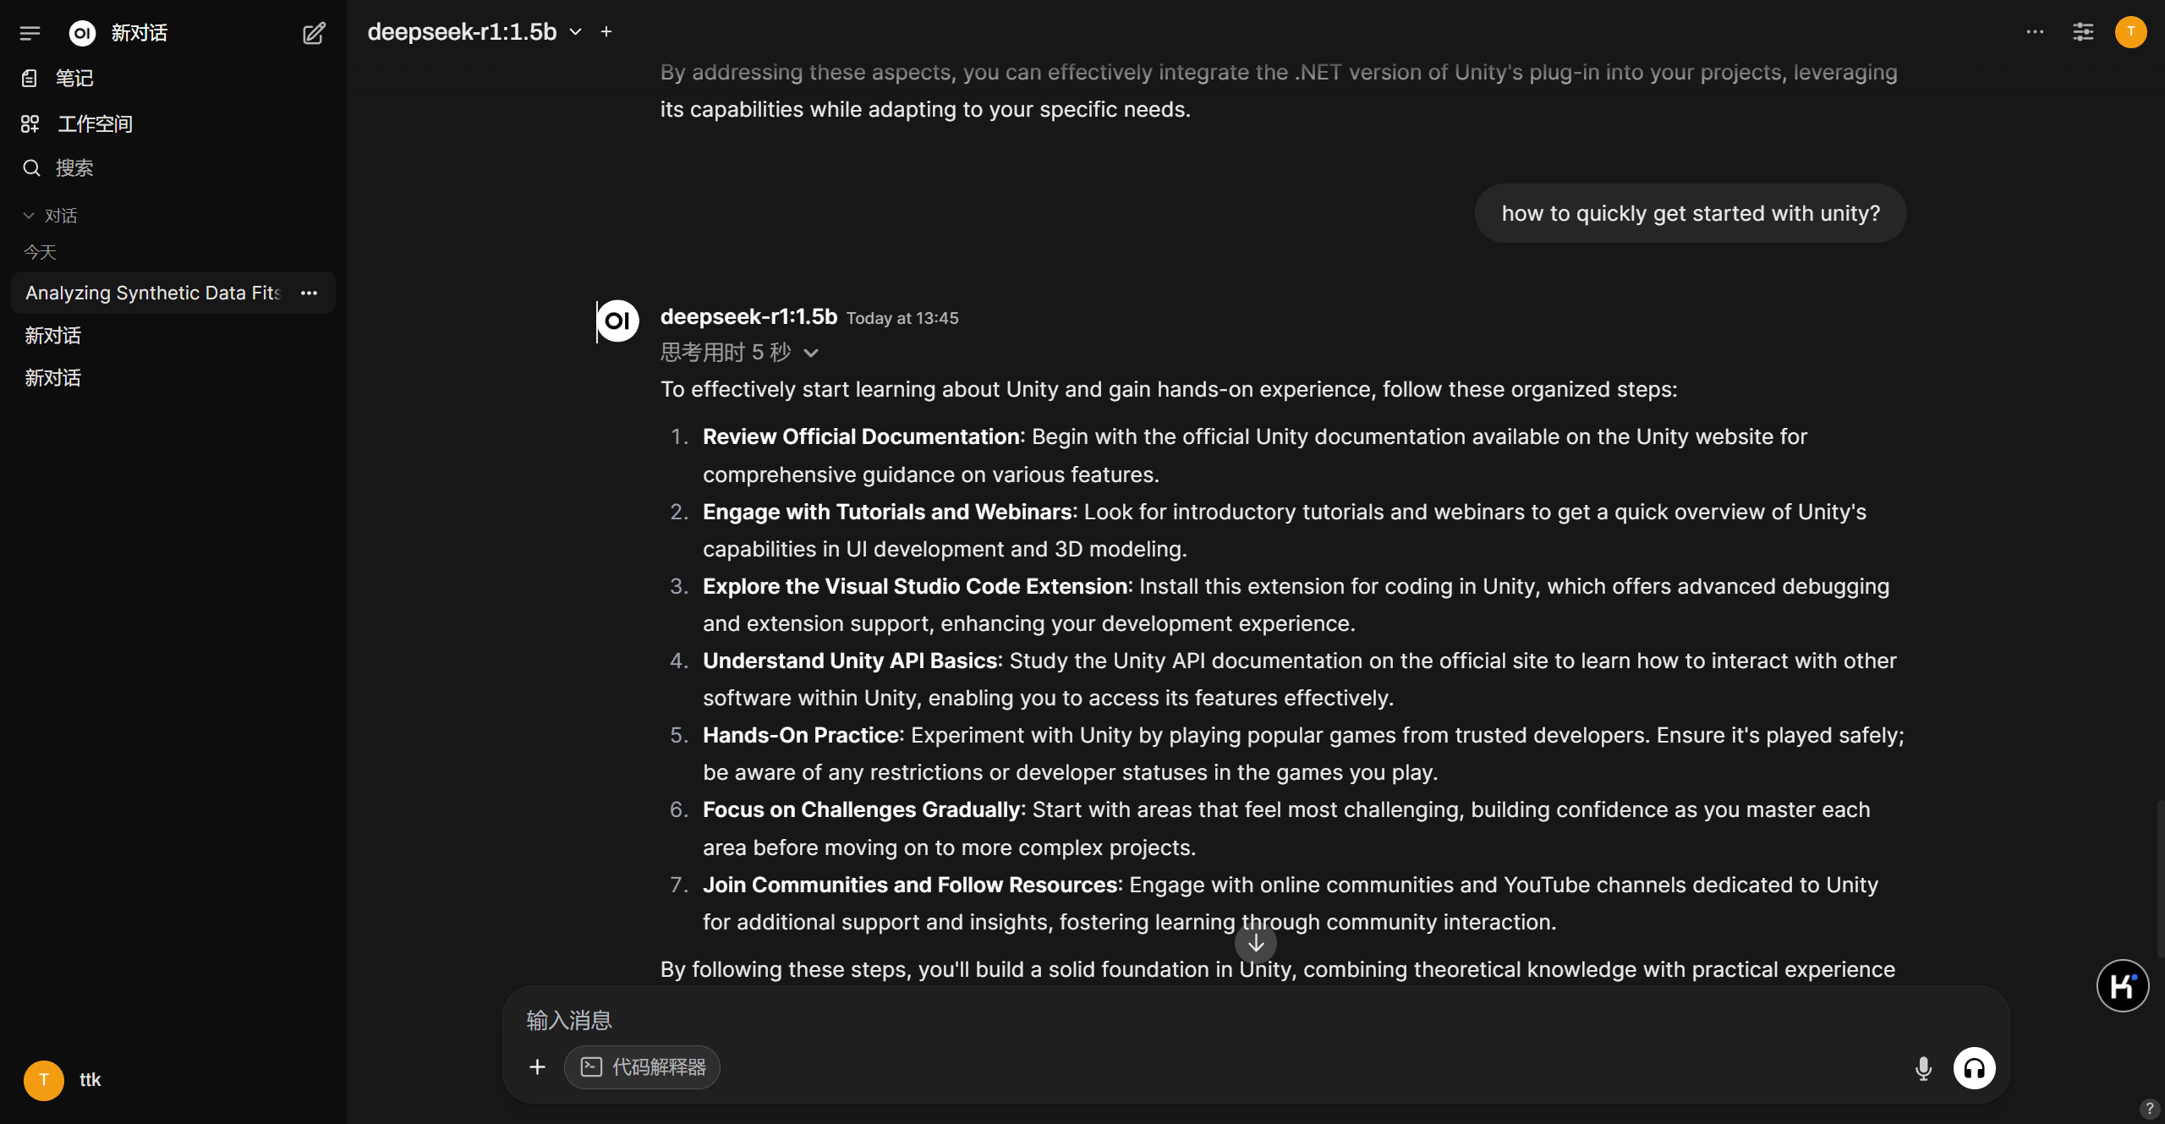Toggle the sidebar with the hamburger icon
The height and width of the screenshot is (1124, 2165).
pos(30,33)
